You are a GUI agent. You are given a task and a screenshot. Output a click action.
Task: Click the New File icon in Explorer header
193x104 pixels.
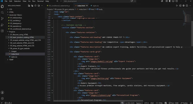[29, 6]
